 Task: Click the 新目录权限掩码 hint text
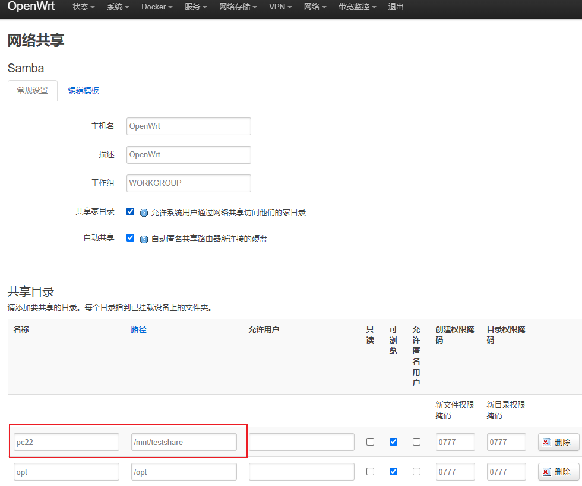click(x=506, y=410)
